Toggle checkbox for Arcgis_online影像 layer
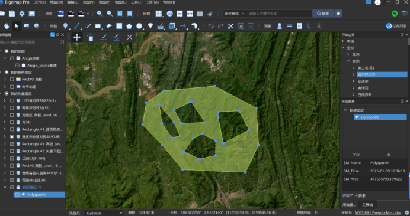Image resolution: width=410 pixels, height=216 pixels. [x=17, y=66]
